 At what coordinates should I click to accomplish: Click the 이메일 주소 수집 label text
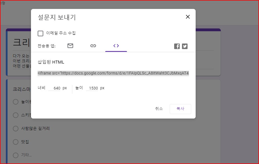pos(61,33)
